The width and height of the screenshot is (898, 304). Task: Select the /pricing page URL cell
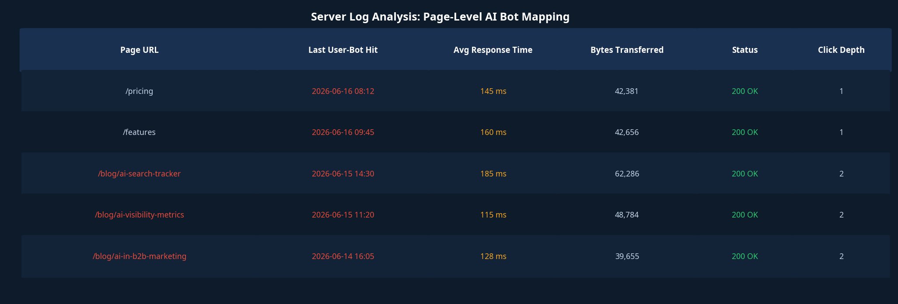coord(139,91)
